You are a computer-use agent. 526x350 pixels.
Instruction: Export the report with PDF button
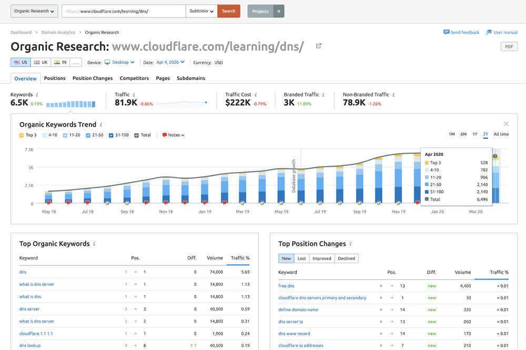click(x=509, y=47)
